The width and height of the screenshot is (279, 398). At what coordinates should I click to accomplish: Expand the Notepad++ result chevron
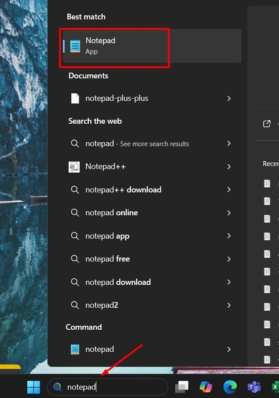point(229,166)
